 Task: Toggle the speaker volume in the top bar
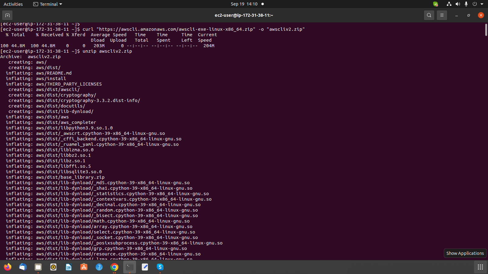tap(458, 4)
